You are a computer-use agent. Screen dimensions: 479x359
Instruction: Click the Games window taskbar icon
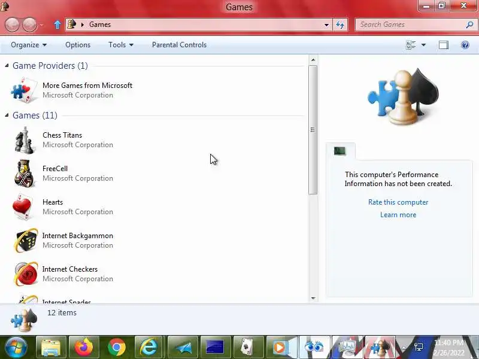[x=380, y=348]
